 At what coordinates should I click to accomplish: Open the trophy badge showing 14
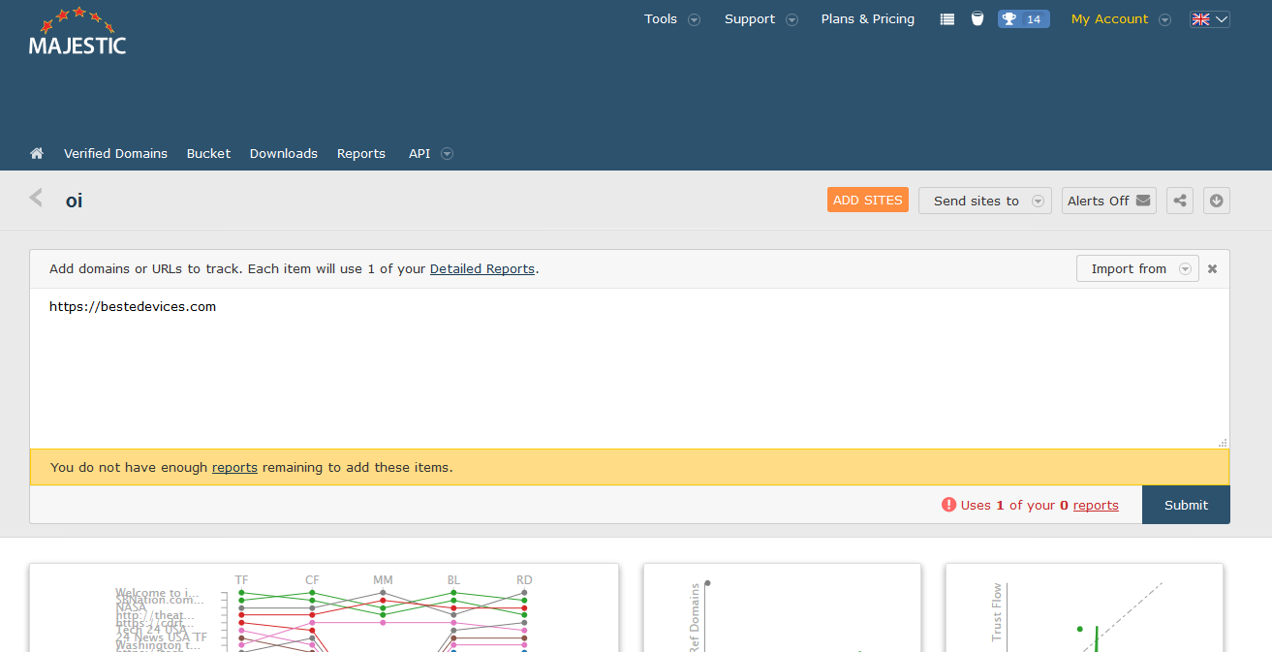[x=1024, y=19]
